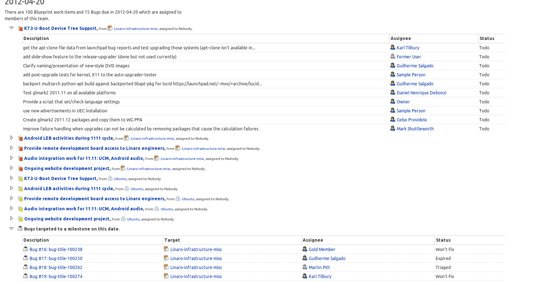
Task: Open Provide remote development board access Linaro blueprint
Action: (x=94, y=148)
